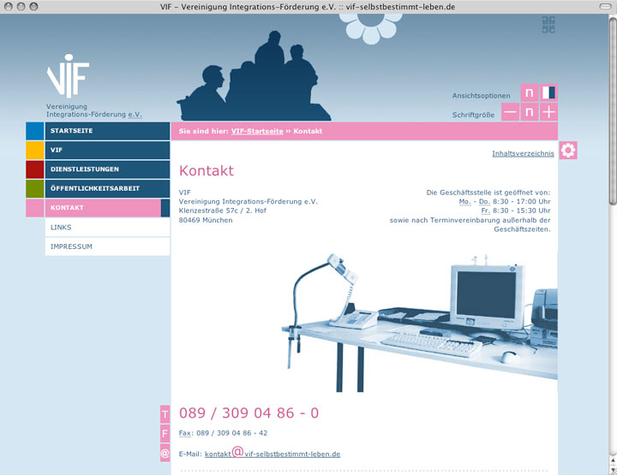The width and height of the screenshot is (617, 475).
Task: Click the VIF-Startseite breadcrumb link
Action: click(x=257, y=131)
